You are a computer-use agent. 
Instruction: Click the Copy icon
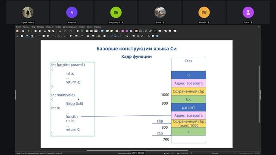[x=49, y=31]
